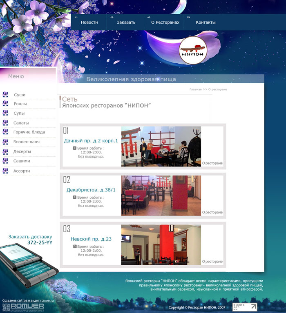
Task: Click the ROMVER studio logo
Action: [x=23, y=307]
